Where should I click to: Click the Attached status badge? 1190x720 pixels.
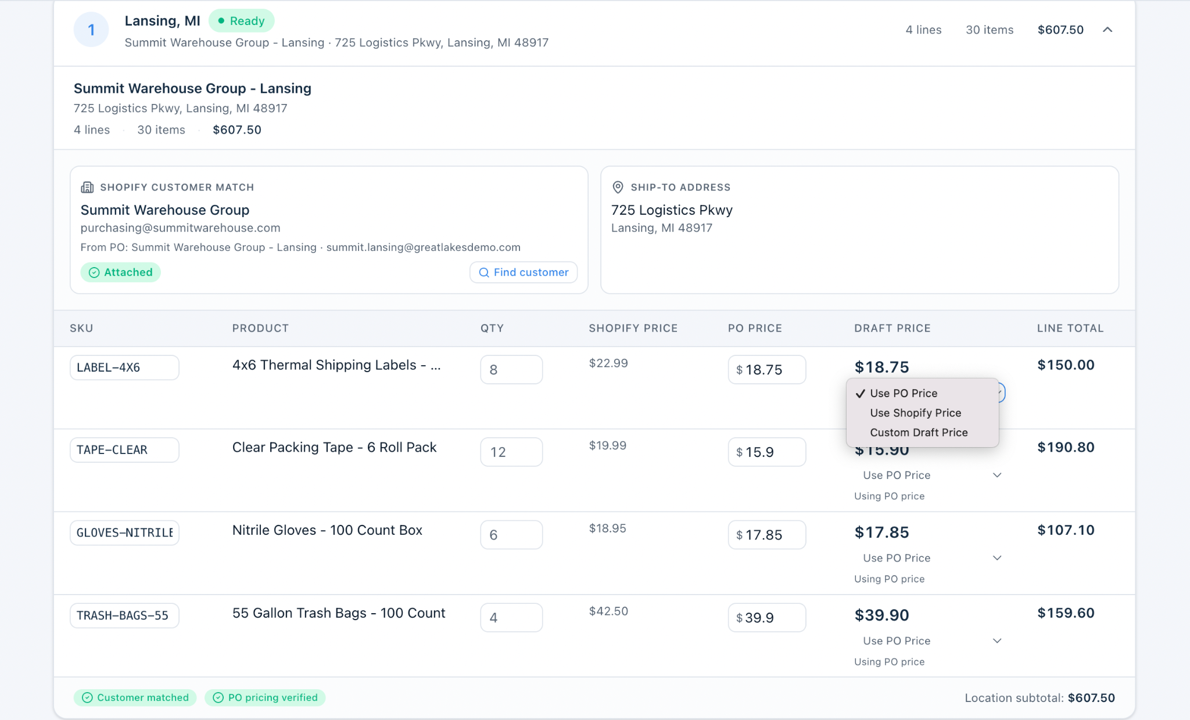pyautogui.click(x=121, y=272)
